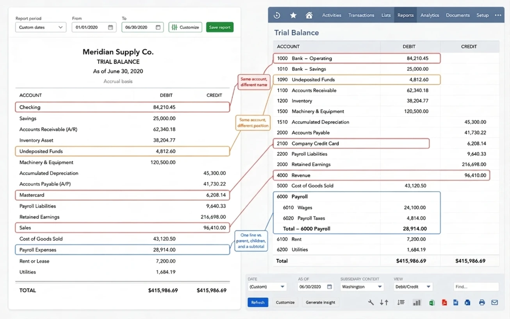Screen dimensions: 510x319
Task: Export using the blue document icon
Action: pyautogui.click(x=456, y=302)
